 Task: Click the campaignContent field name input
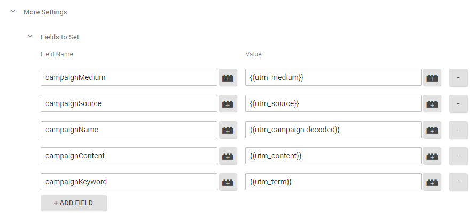[x=129, y=156]
